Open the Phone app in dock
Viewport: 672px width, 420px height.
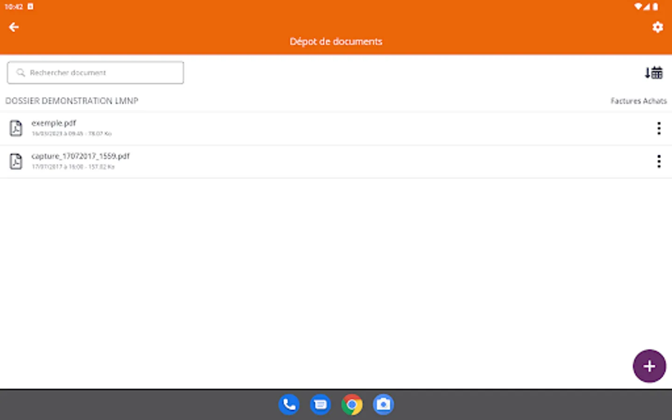pyautogui.click(x=289, y=405)
